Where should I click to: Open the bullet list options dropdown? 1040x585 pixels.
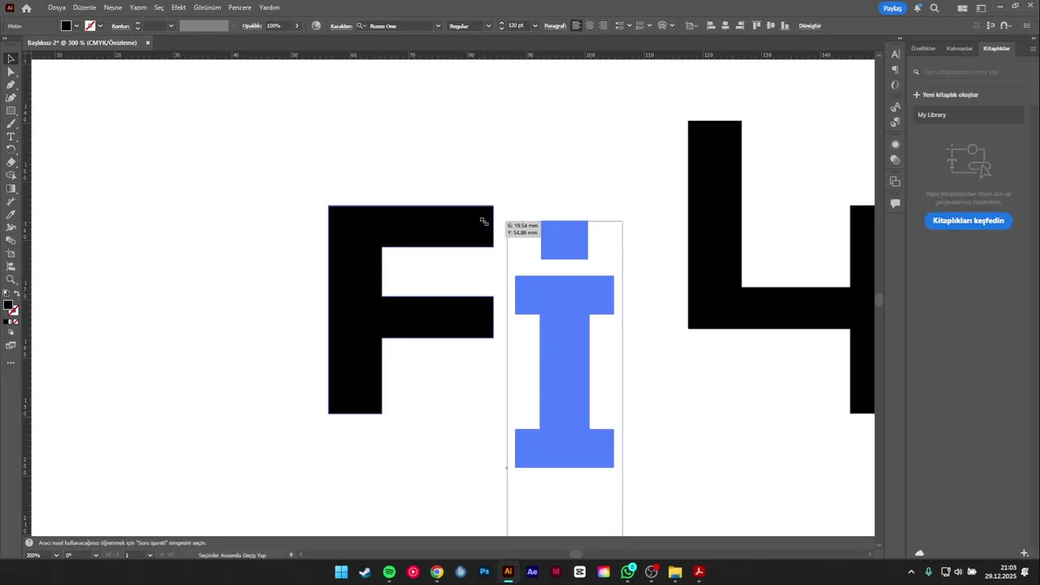(x=629, y=26)
